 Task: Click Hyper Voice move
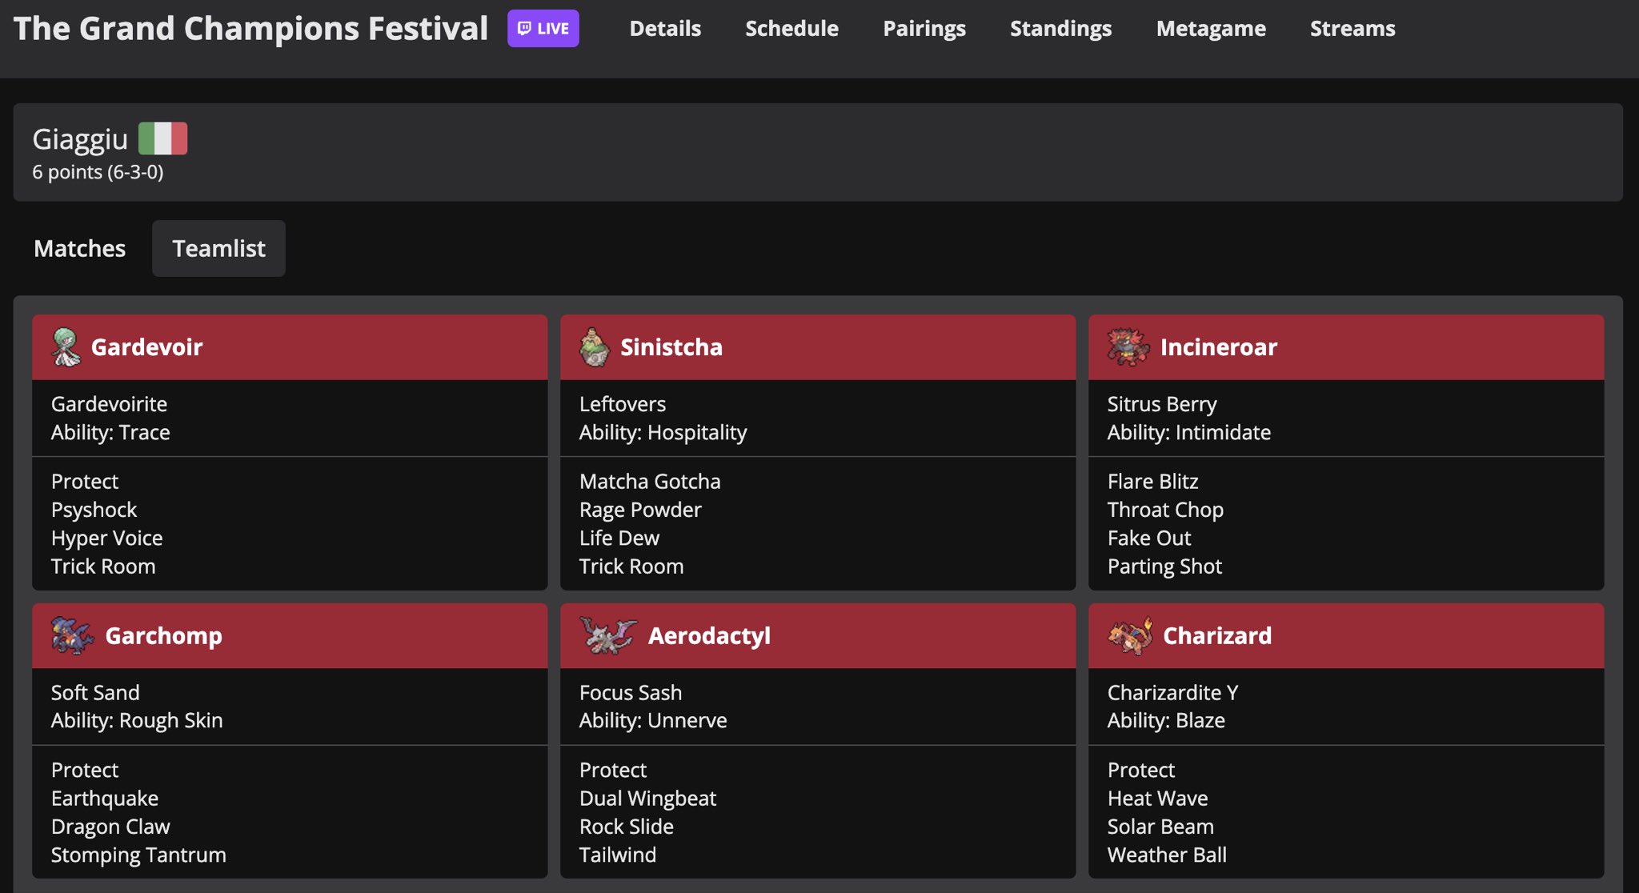click(x=106, y=538)
